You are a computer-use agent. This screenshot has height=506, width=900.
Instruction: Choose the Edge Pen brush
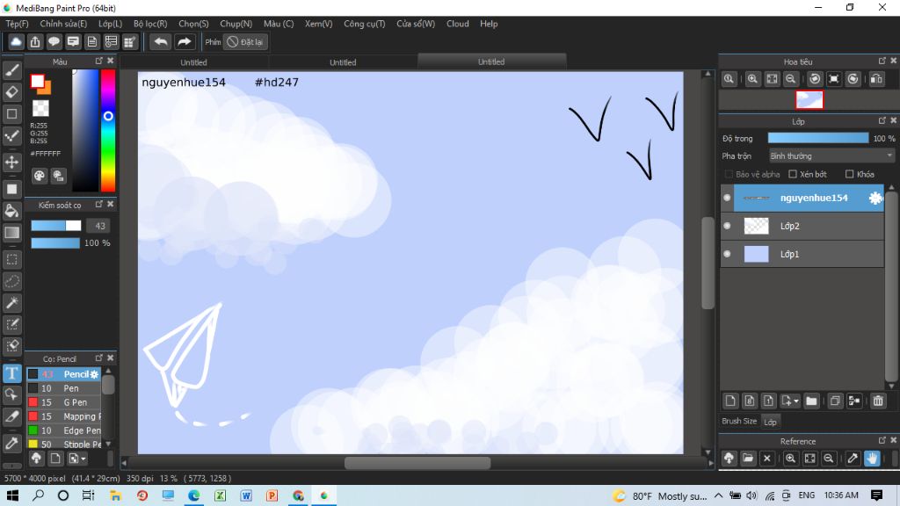pos(64,430)
